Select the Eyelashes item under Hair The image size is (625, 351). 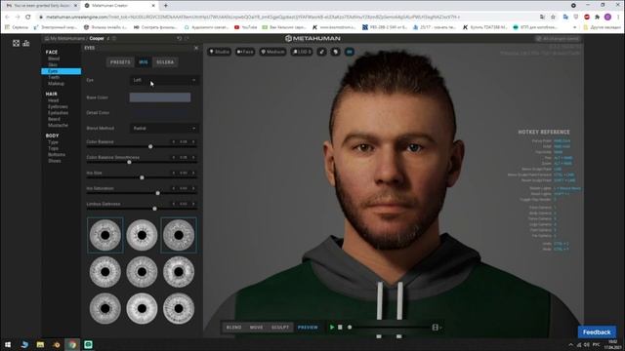pyautogui.click(x=58, y=113)
